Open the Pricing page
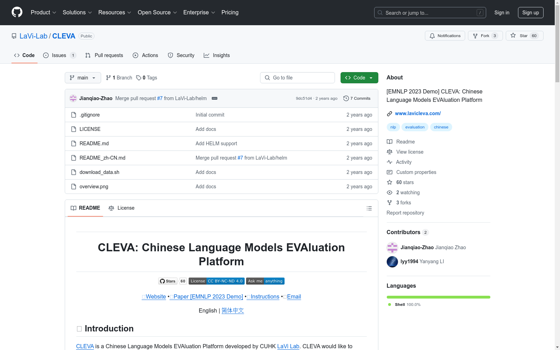The height and width of the screenshot is (350, 560). [x=230, y=13]
